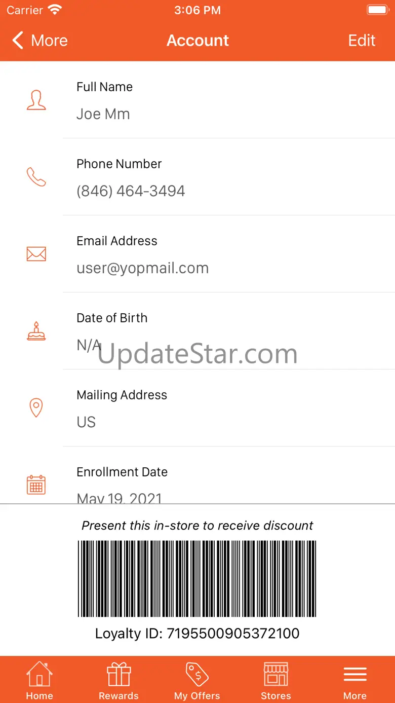Tap the loyalty barcode image
This screenshot has width=395, height=703.
pyautogui.click(x=197, y=578)
